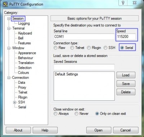Collapse the Connection tree node

[9, 78]
